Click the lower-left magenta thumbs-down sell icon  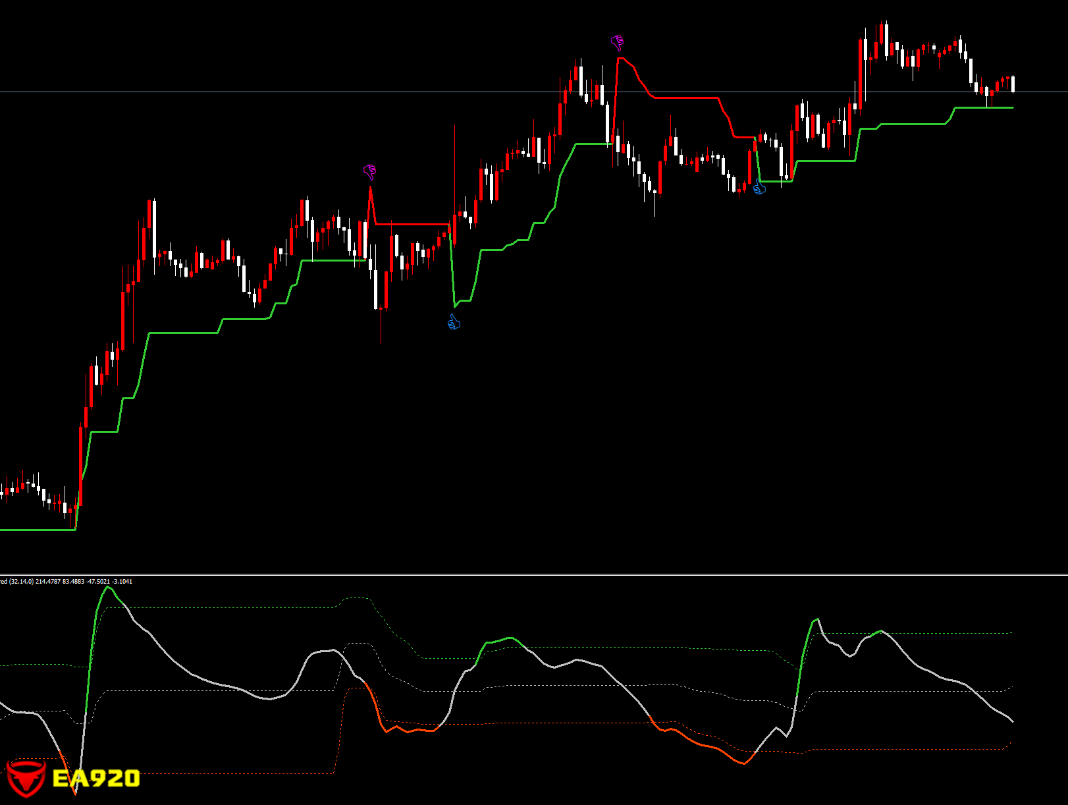[370, 172]
